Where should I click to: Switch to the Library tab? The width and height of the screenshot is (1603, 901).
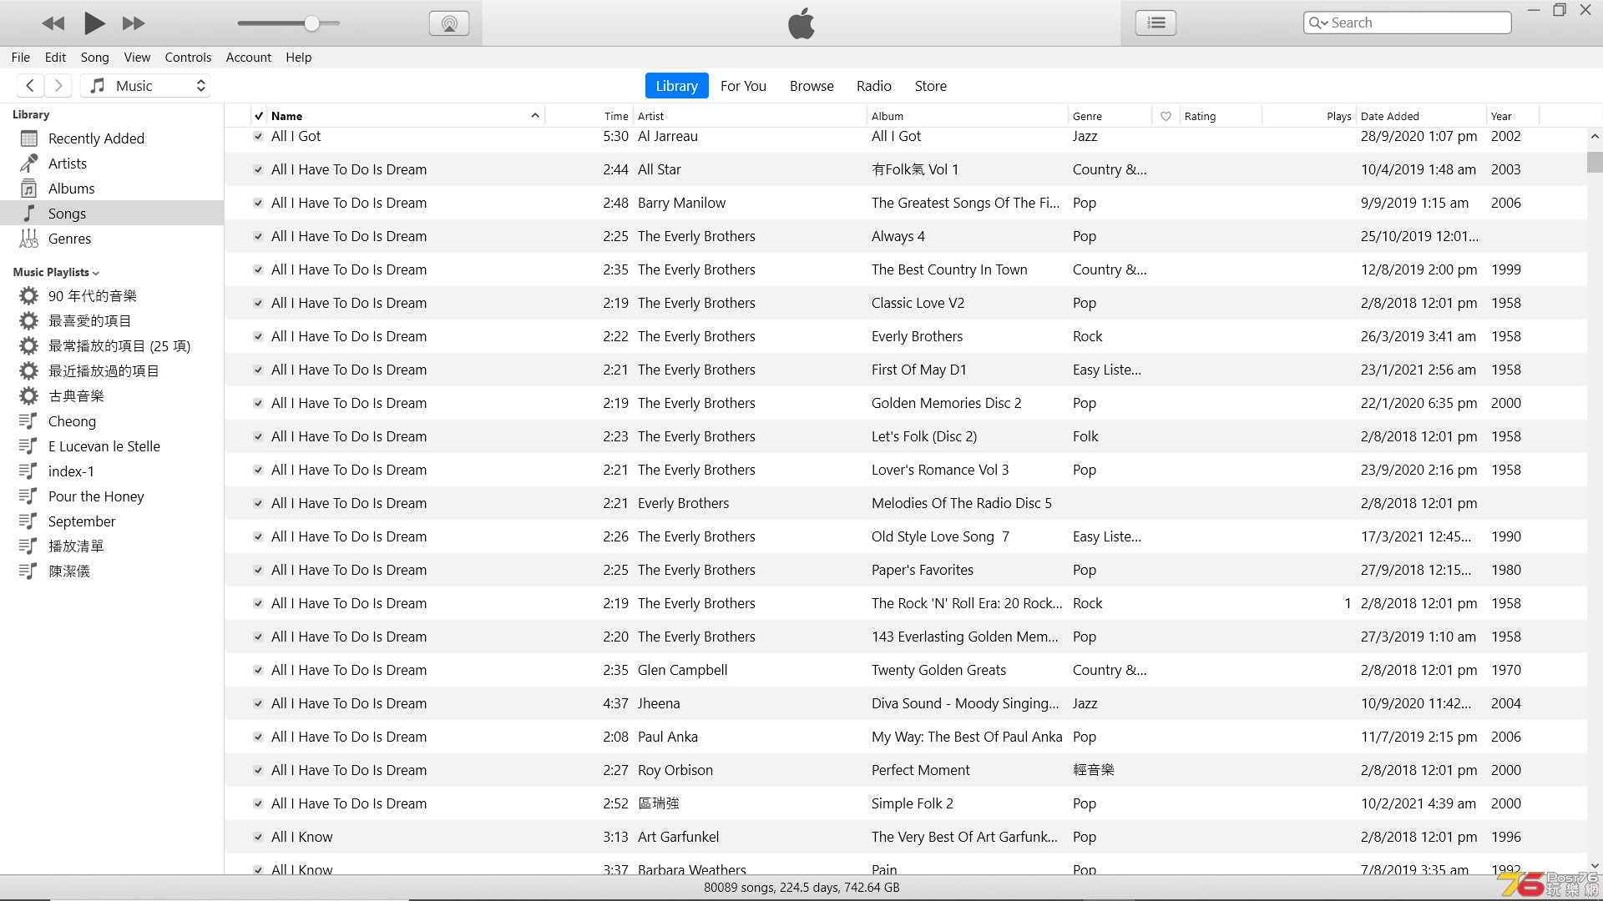676,85
